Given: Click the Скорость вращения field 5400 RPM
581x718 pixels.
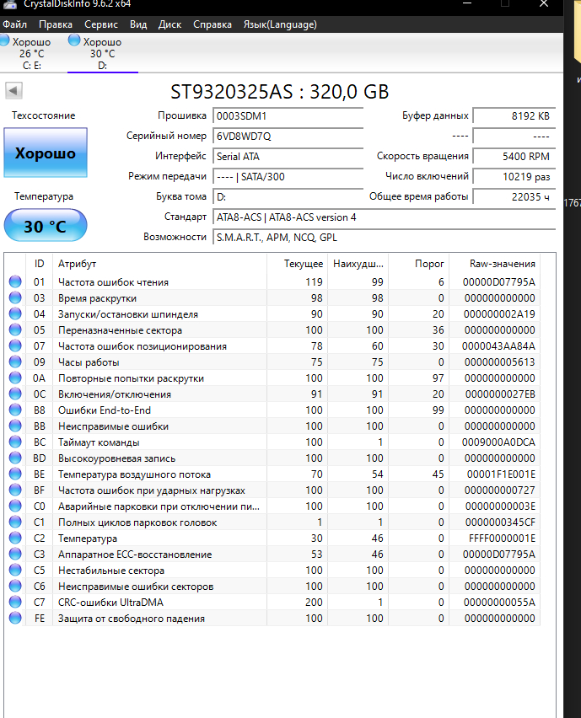Looking at the screenshot, I should 514,156.
